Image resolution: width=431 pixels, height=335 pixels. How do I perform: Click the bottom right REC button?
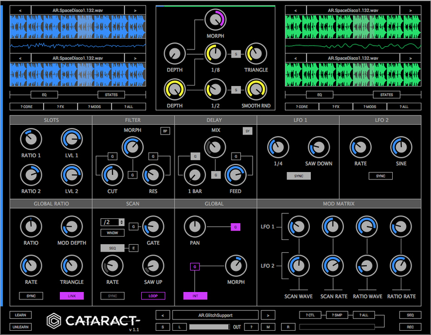point(410,327)
